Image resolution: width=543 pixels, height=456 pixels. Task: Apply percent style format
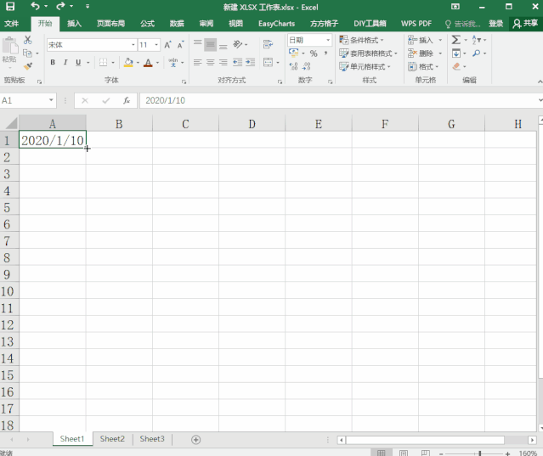(x=314, y=53)
